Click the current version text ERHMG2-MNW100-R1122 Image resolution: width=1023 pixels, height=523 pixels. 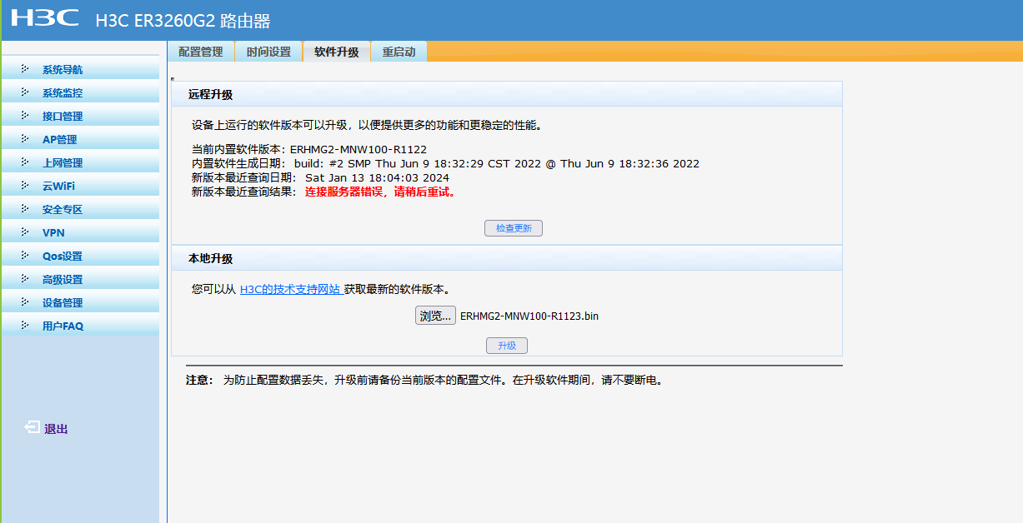[359, 150]
